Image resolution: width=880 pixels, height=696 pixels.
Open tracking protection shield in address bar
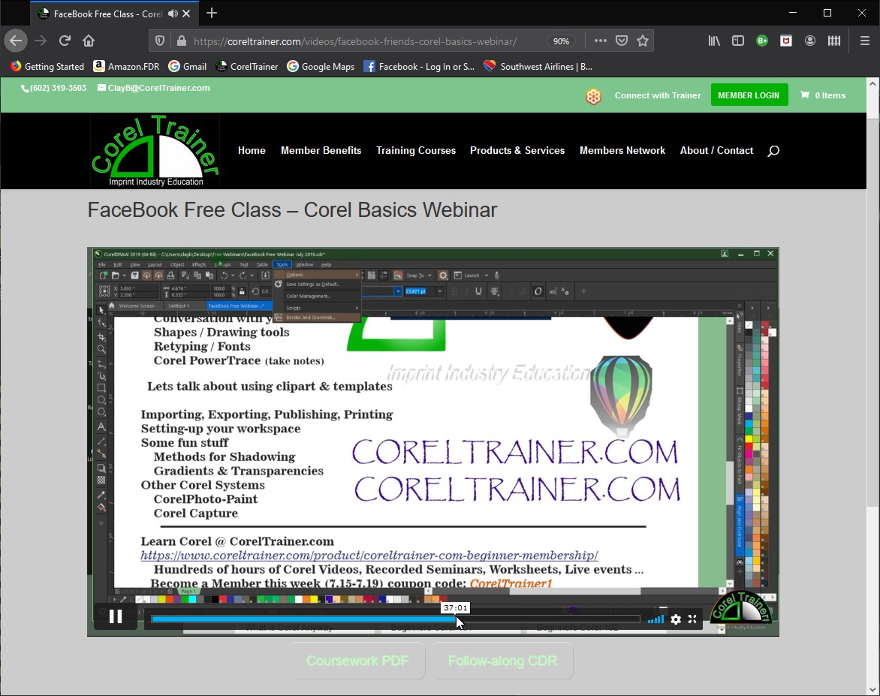(x=160, y=41)
